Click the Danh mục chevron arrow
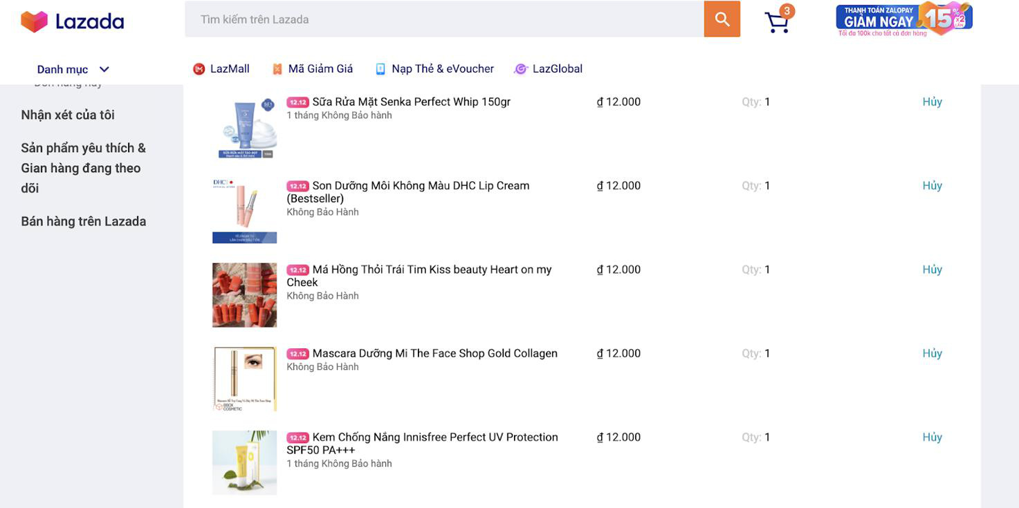The image size is (1019, 508). tap(104, 69)
